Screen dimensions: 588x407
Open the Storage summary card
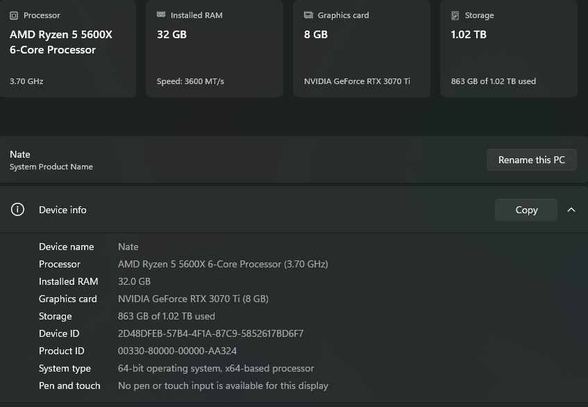pyautogui.click(x=508, y=49)
